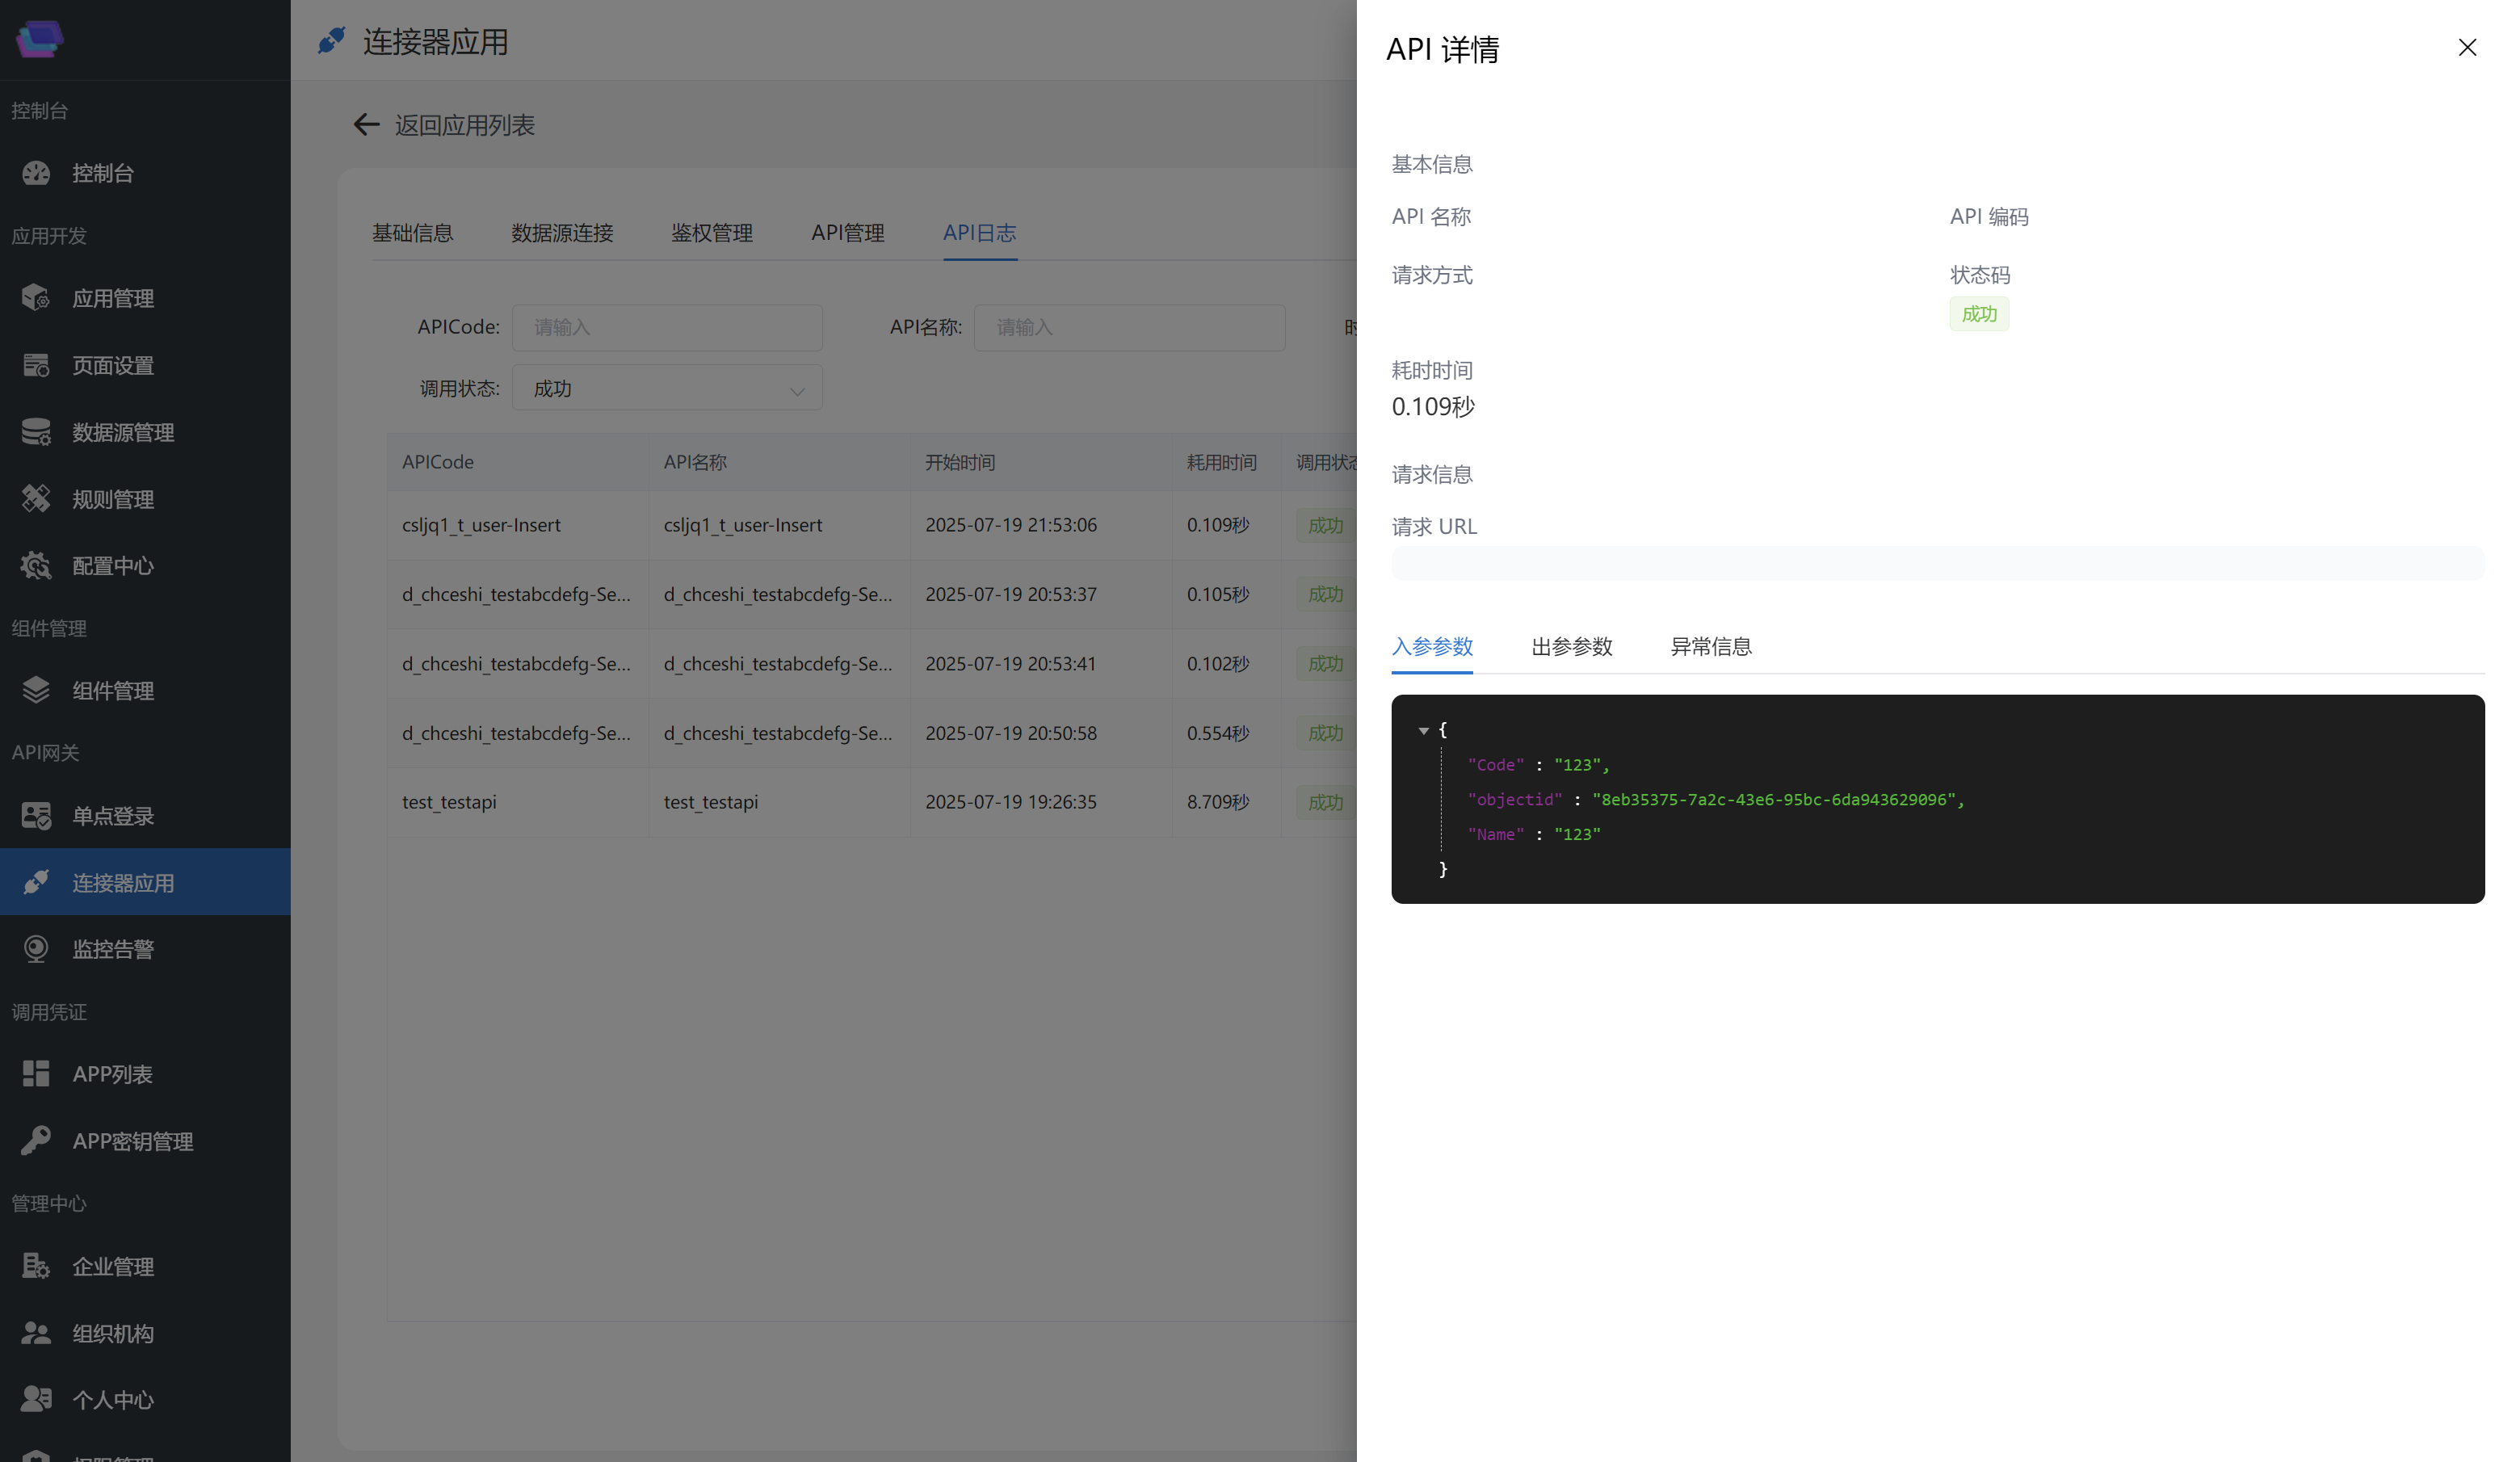Open 应用管理 via its cube icon

point(36,298)
